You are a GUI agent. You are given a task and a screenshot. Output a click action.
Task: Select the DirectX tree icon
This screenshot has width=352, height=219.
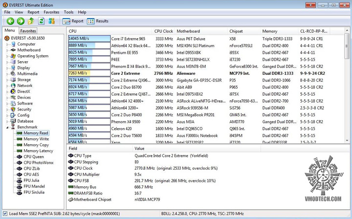(x=13, y=91)
